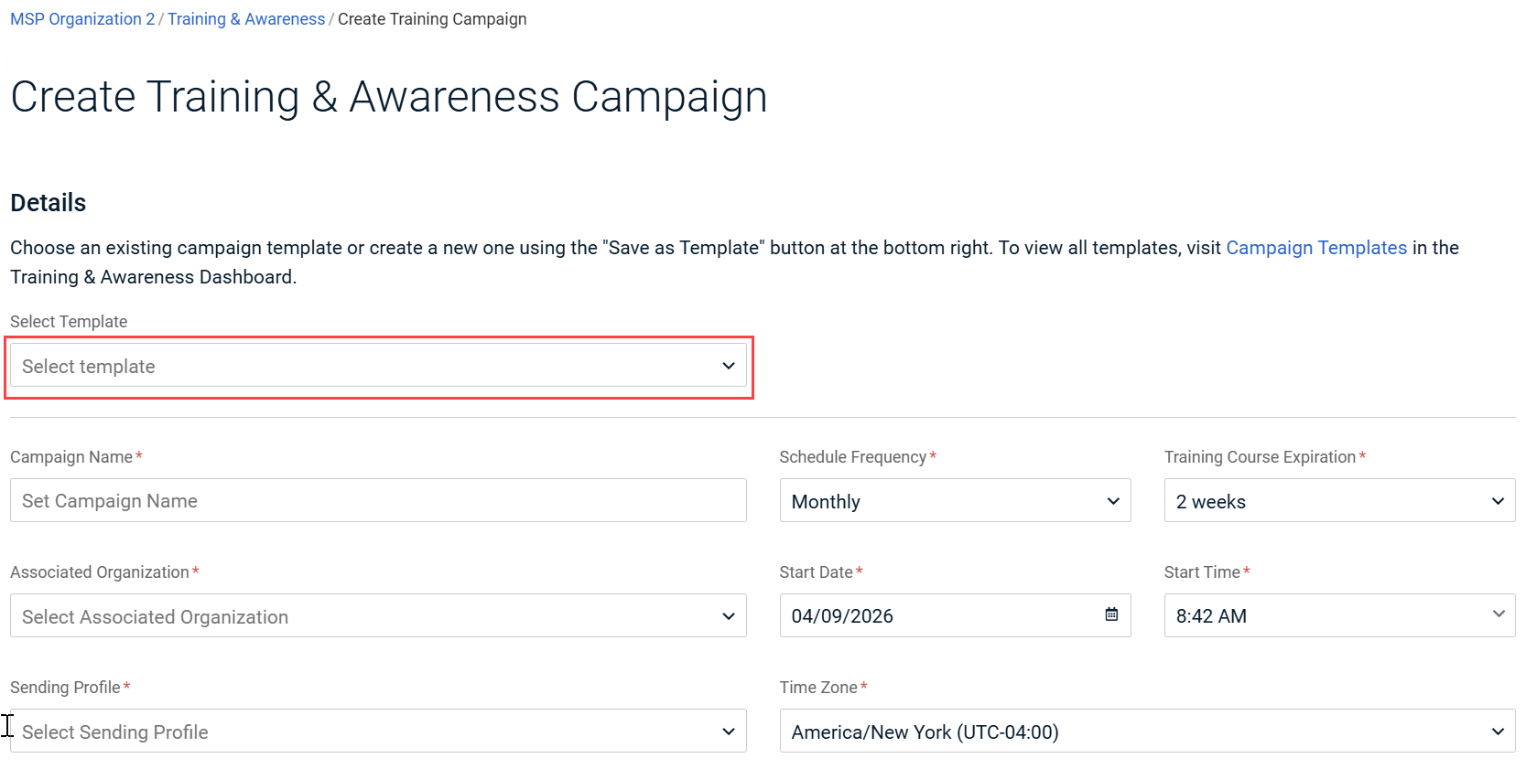The image size is (1526, 769).
Task: Click the Start Time chevron arrow
Action: click(x=1498, y=614)
